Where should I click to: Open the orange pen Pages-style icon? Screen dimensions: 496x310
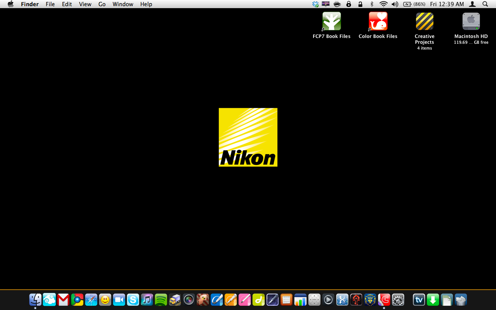pyautogui.click(x=231, y=300)
